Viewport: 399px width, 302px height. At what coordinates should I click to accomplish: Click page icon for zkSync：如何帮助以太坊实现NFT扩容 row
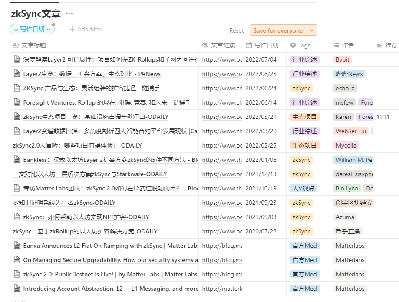17,217
